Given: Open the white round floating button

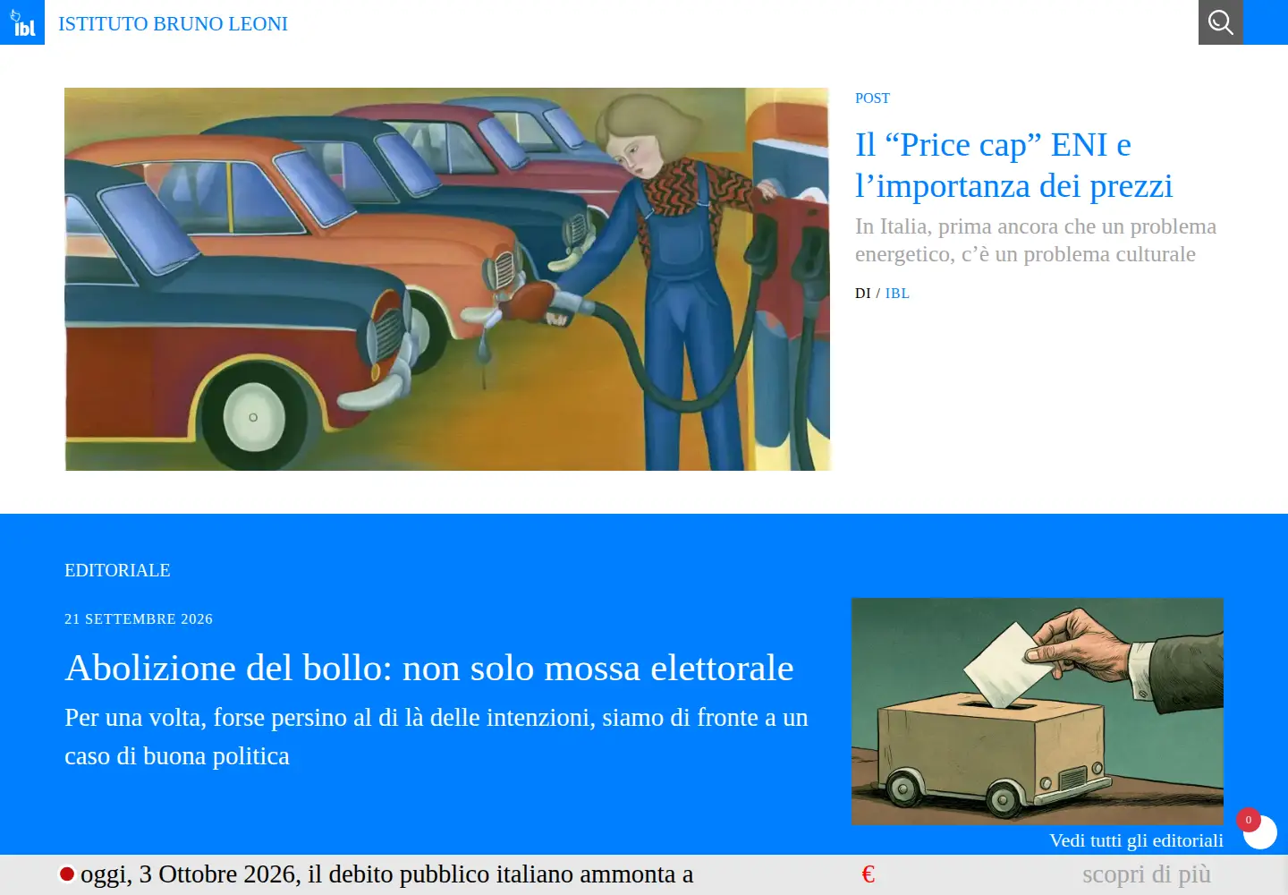Looking at the screenshot, I should [x=1261, y=833].
